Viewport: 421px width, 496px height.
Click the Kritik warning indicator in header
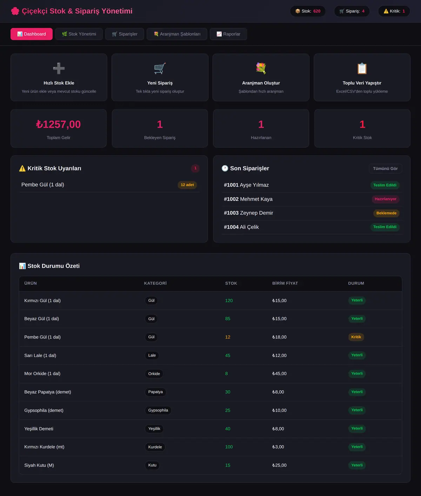pos(394,11)
